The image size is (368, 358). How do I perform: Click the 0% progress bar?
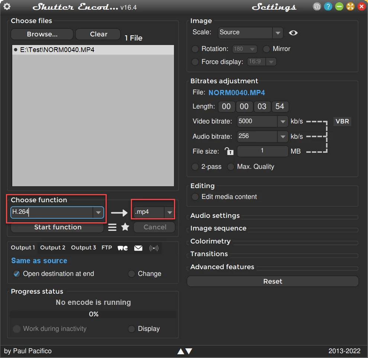(93, 315)
